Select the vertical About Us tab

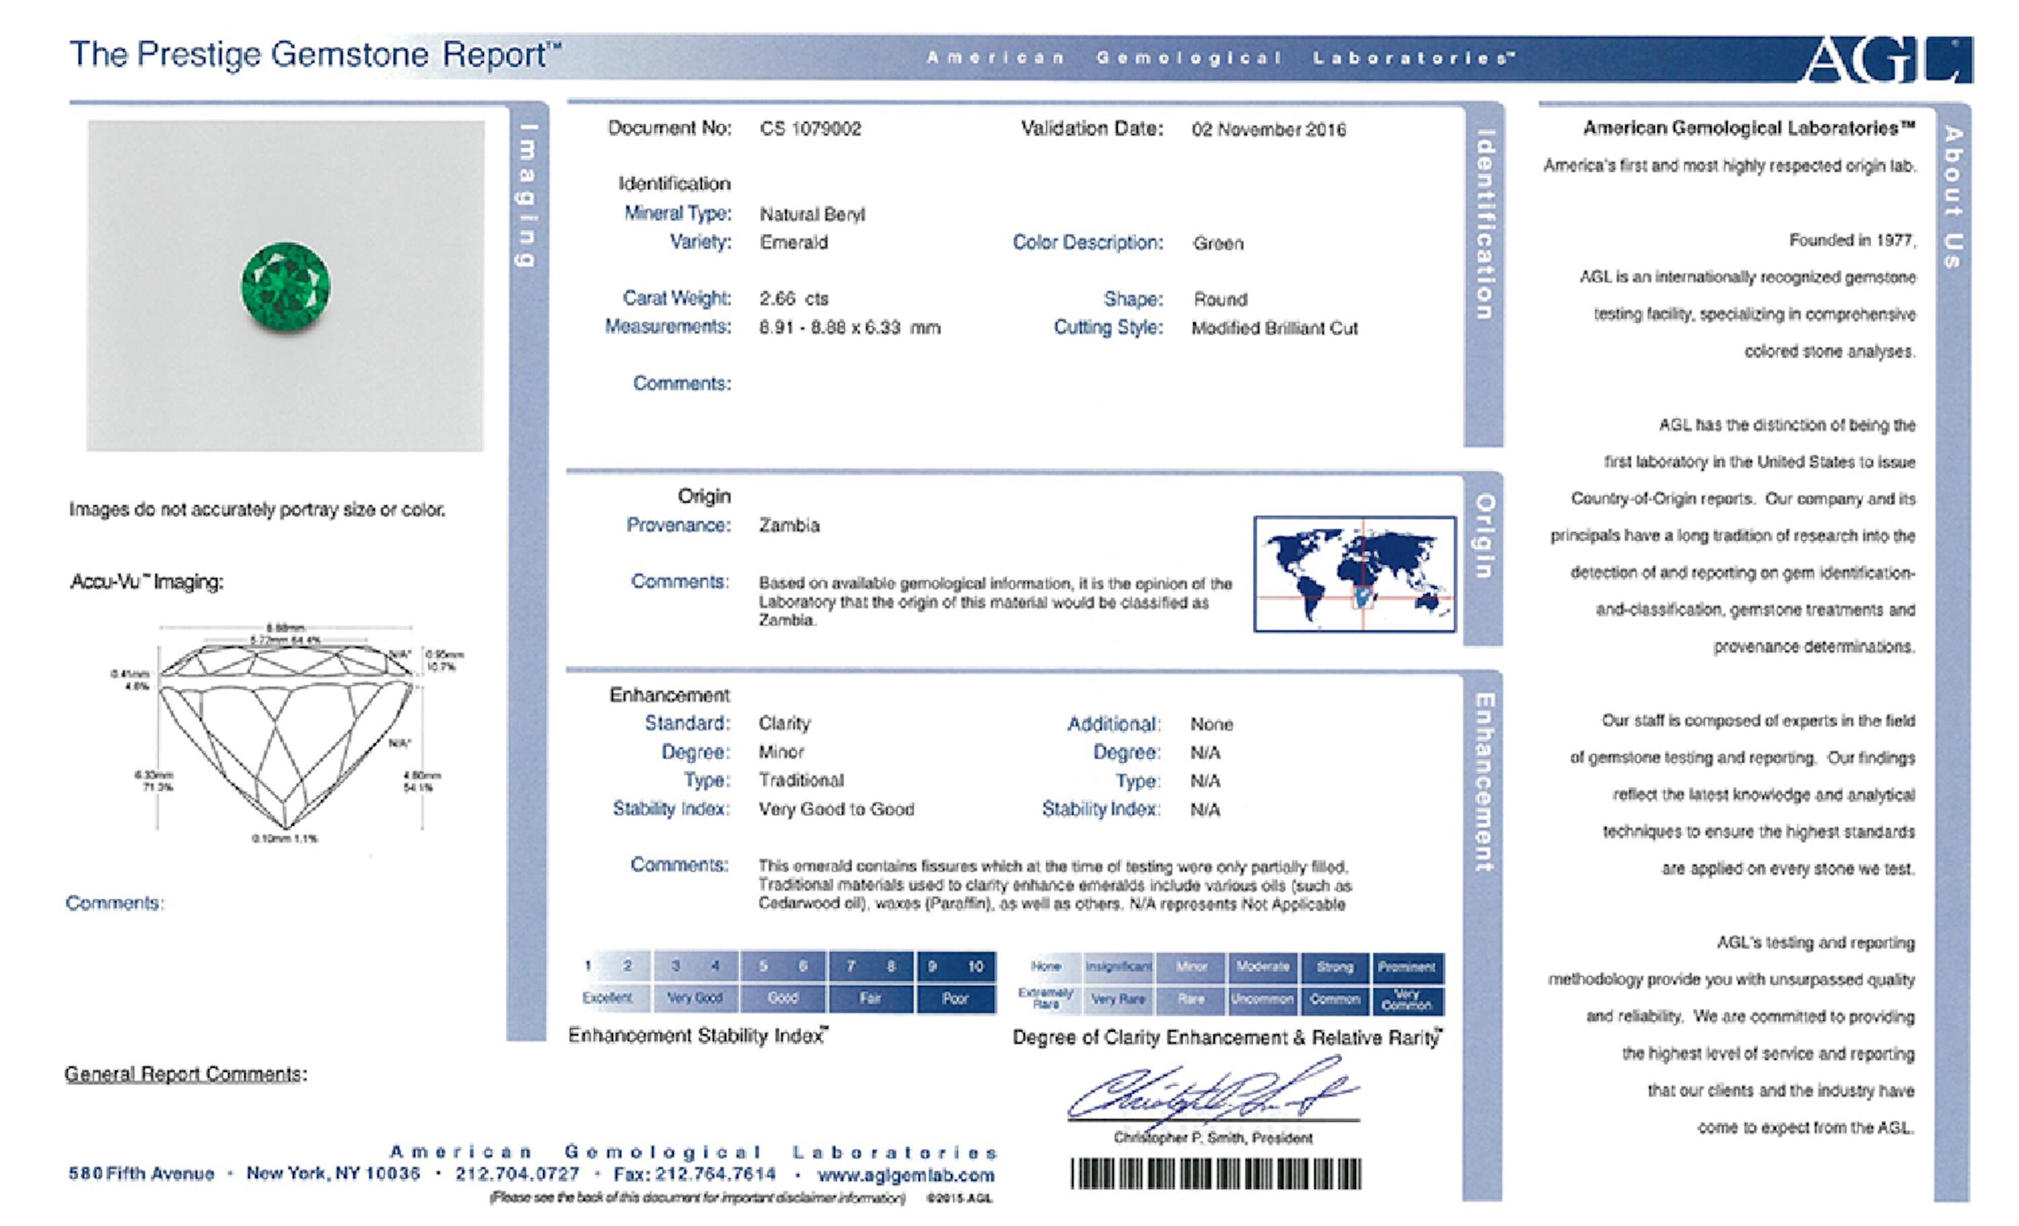point(1952,196)
